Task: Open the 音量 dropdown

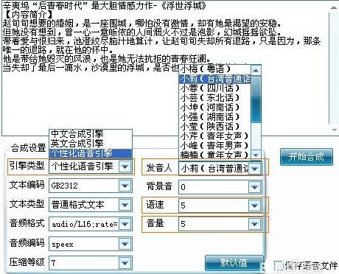Action: pos(254,224)
